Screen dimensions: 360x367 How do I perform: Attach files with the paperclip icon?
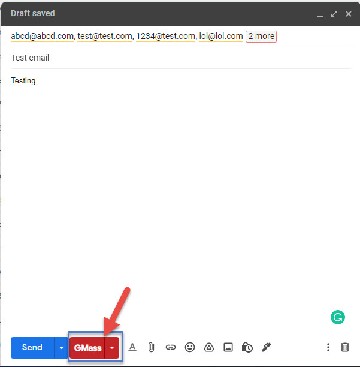[151, 347]
